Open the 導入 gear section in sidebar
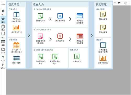 pos(3,12)
